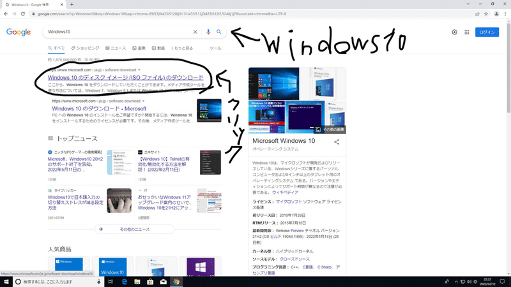Open the Windows 10 ISO ファイル download link

[125, 77]
